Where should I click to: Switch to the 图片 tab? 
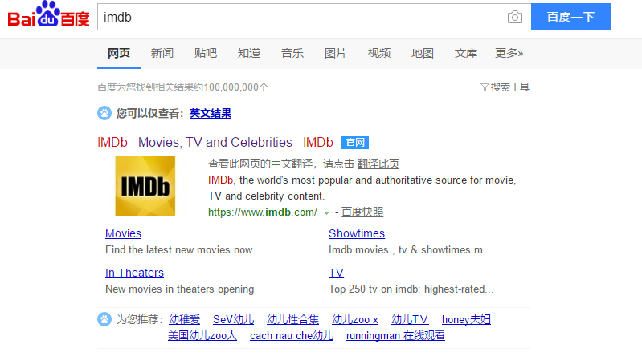336,53
